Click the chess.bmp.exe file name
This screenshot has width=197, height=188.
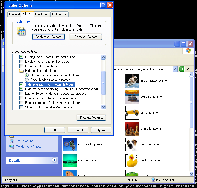coord(151,128)
